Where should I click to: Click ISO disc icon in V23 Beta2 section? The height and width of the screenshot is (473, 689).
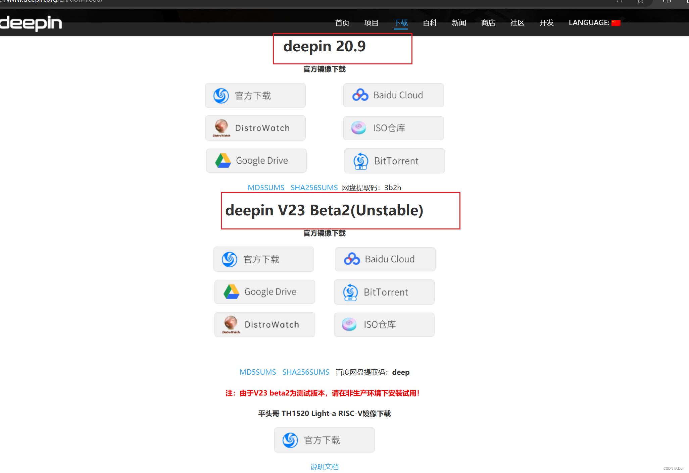(x=349, y=324)
